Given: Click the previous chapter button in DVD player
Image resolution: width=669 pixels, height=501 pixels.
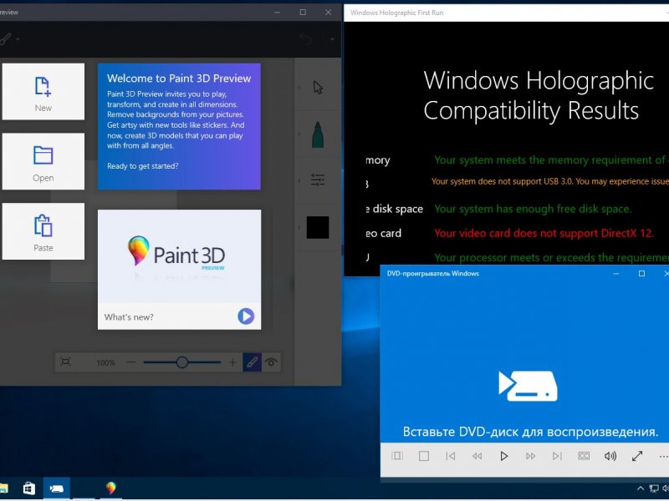Looking at the screenshot, I should point(451,456).
